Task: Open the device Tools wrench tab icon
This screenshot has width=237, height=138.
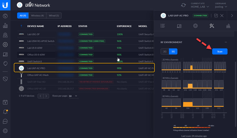Action: click(212, 26)
